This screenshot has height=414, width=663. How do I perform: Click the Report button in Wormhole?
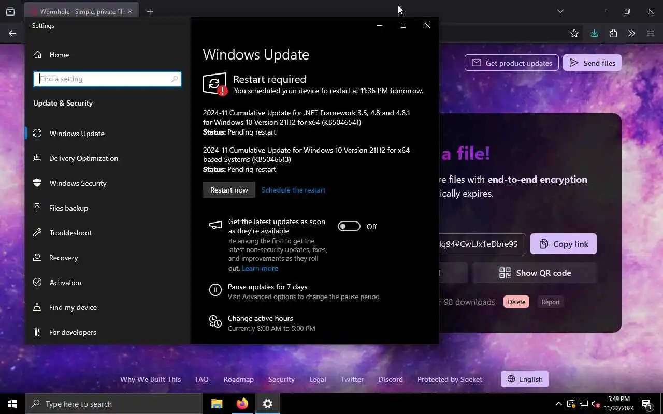point(551,302)
